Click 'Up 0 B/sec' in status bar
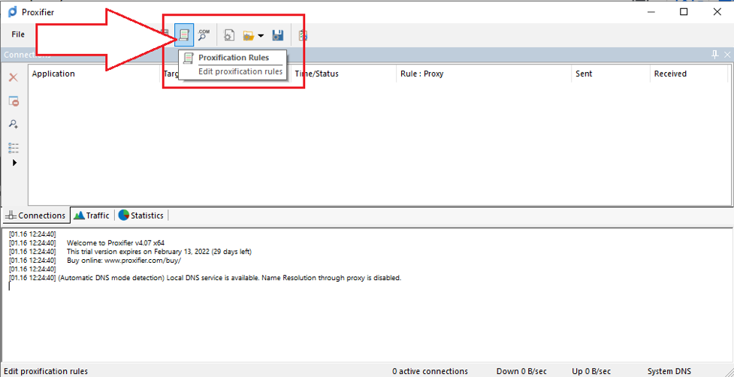The width and height of the screenshot is (734, 377). tap(591, 372)
